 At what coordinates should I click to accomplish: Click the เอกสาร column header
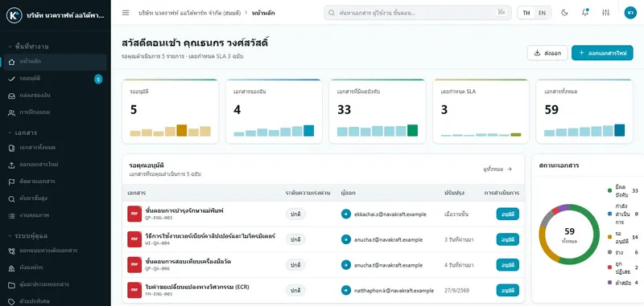tap(137, 193)
